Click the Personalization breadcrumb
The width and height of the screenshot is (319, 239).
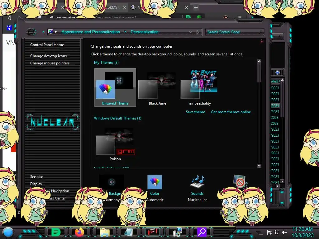point(145,32)
